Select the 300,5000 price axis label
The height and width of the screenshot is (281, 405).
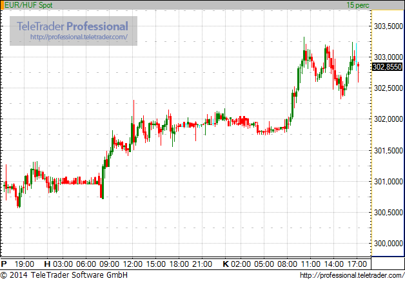click(388, 213)
